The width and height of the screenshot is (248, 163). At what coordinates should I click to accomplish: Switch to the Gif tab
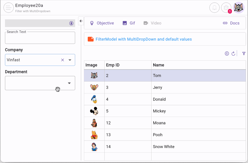pos(129,23)
